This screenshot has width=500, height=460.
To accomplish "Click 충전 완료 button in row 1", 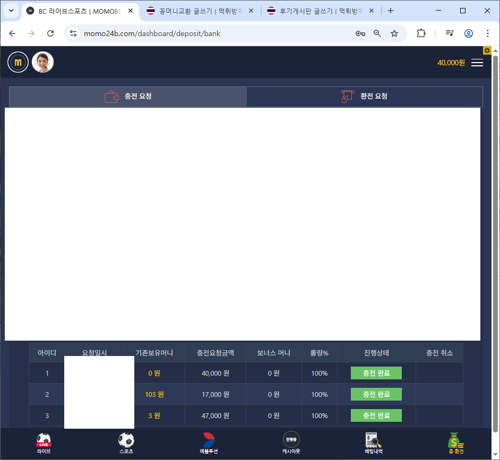I will pyautogui.click(x=376, y=373).
